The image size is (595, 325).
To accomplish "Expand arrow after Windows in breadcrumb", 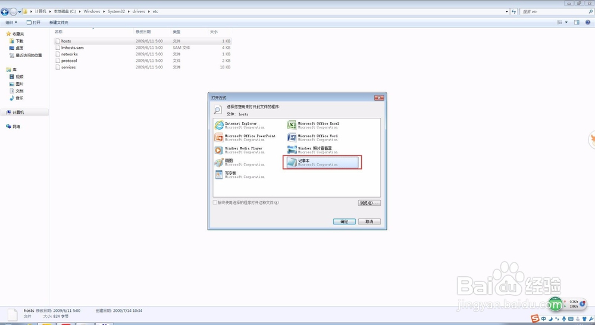I will click(104, 12).
